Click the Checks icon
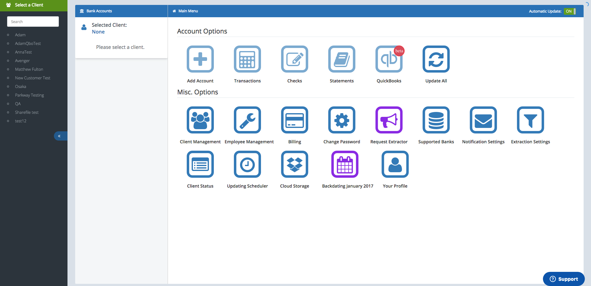591x286 pixels. 294,59
